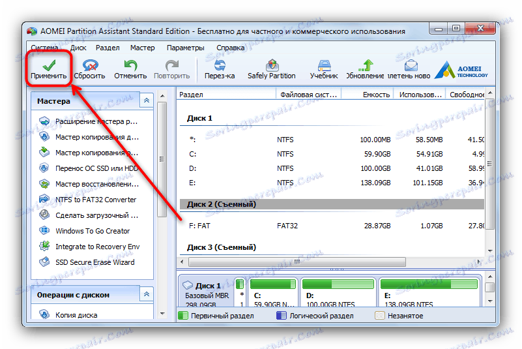Sort by Использовано column header
This screenshot has width=522, height=349.
(420, 95)
